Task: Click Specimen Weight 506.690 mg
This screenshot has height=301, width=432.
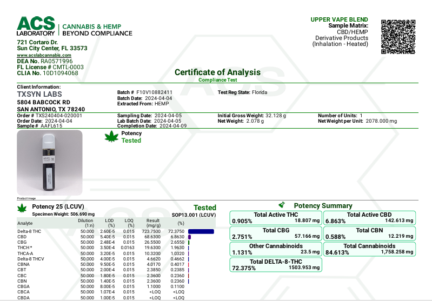Action: click(x=63, y=214)
